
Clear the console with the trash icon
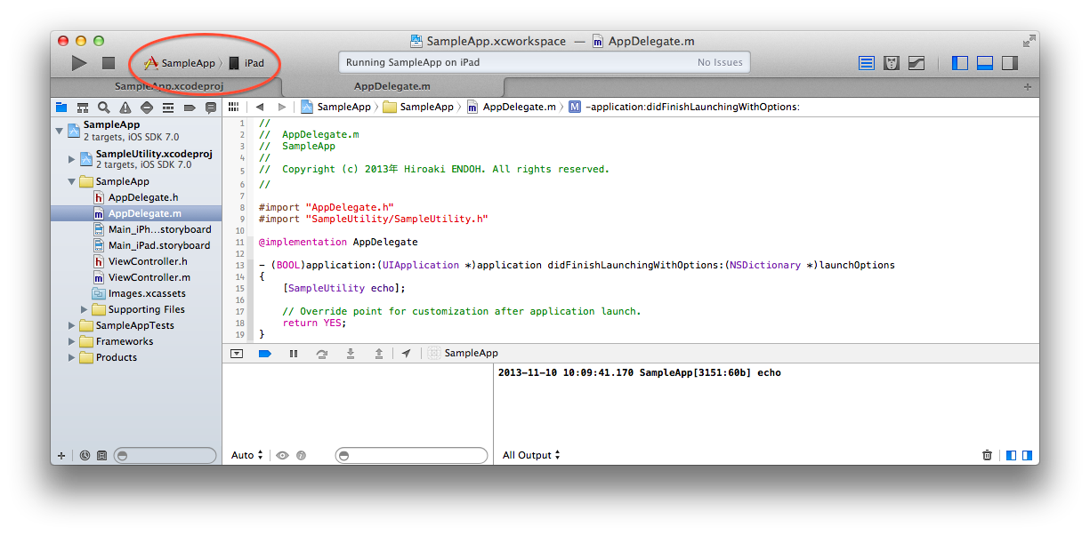click(987, 455)
